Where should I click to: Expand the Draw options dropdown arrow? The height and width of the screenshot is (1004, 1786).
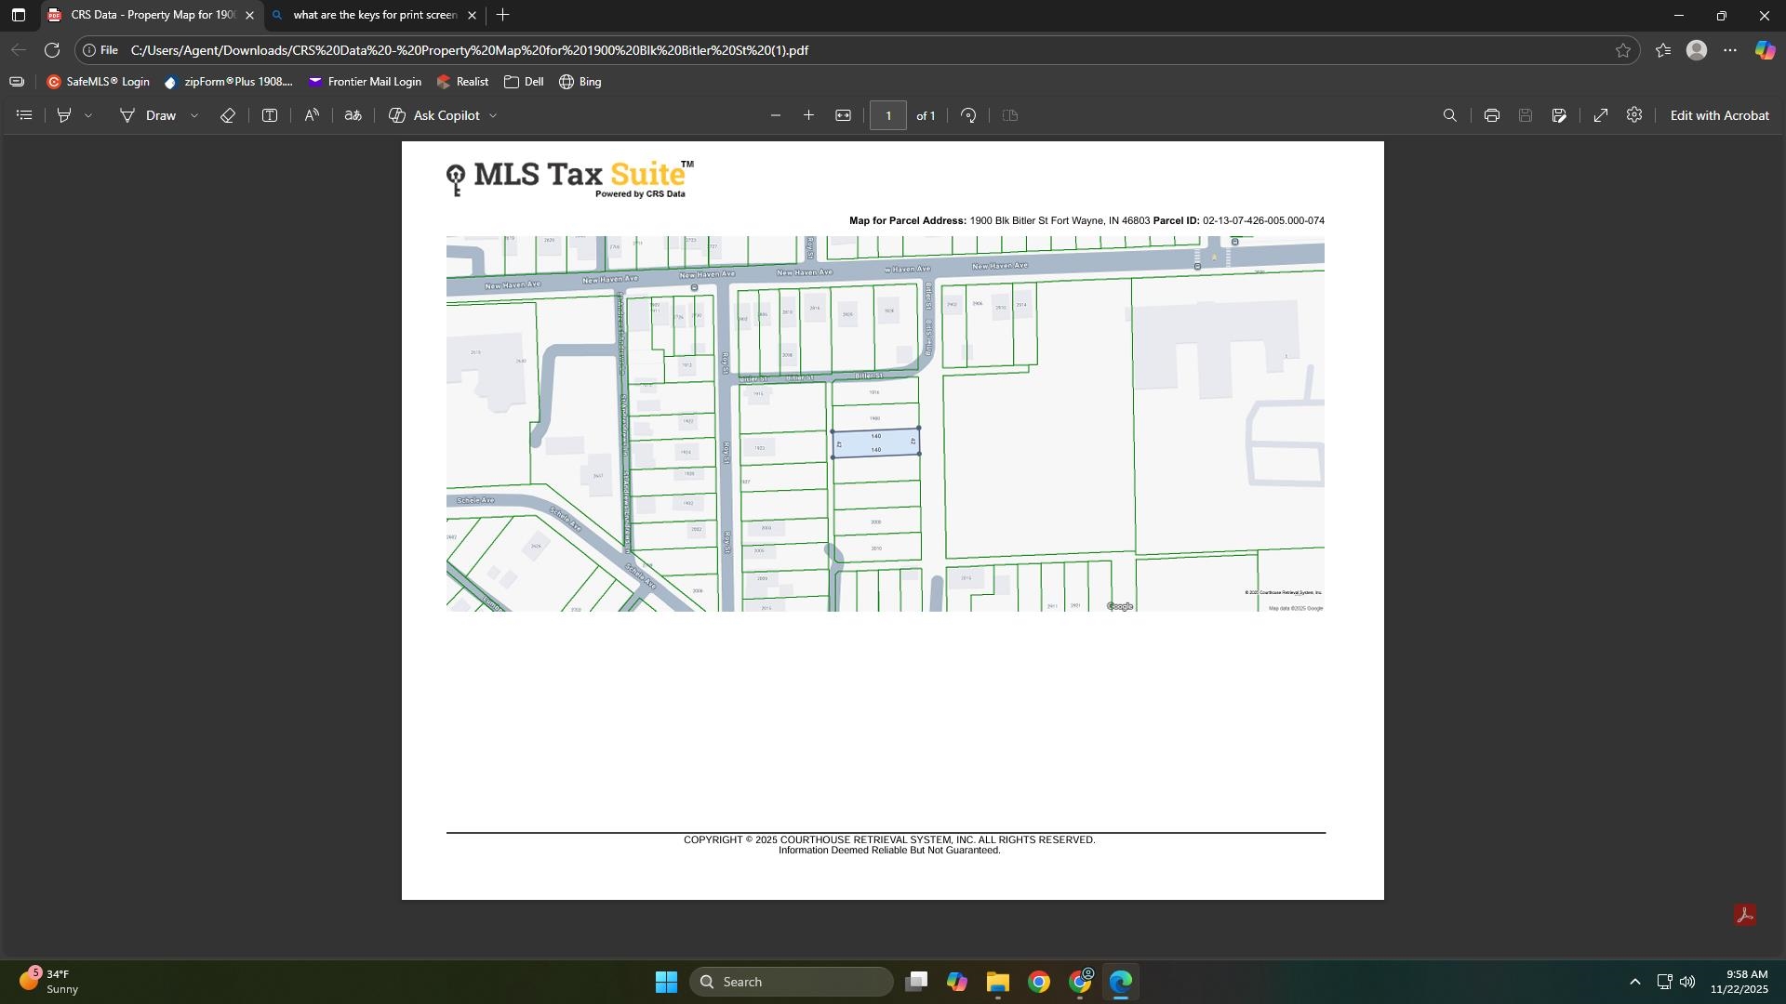point(194,115)
